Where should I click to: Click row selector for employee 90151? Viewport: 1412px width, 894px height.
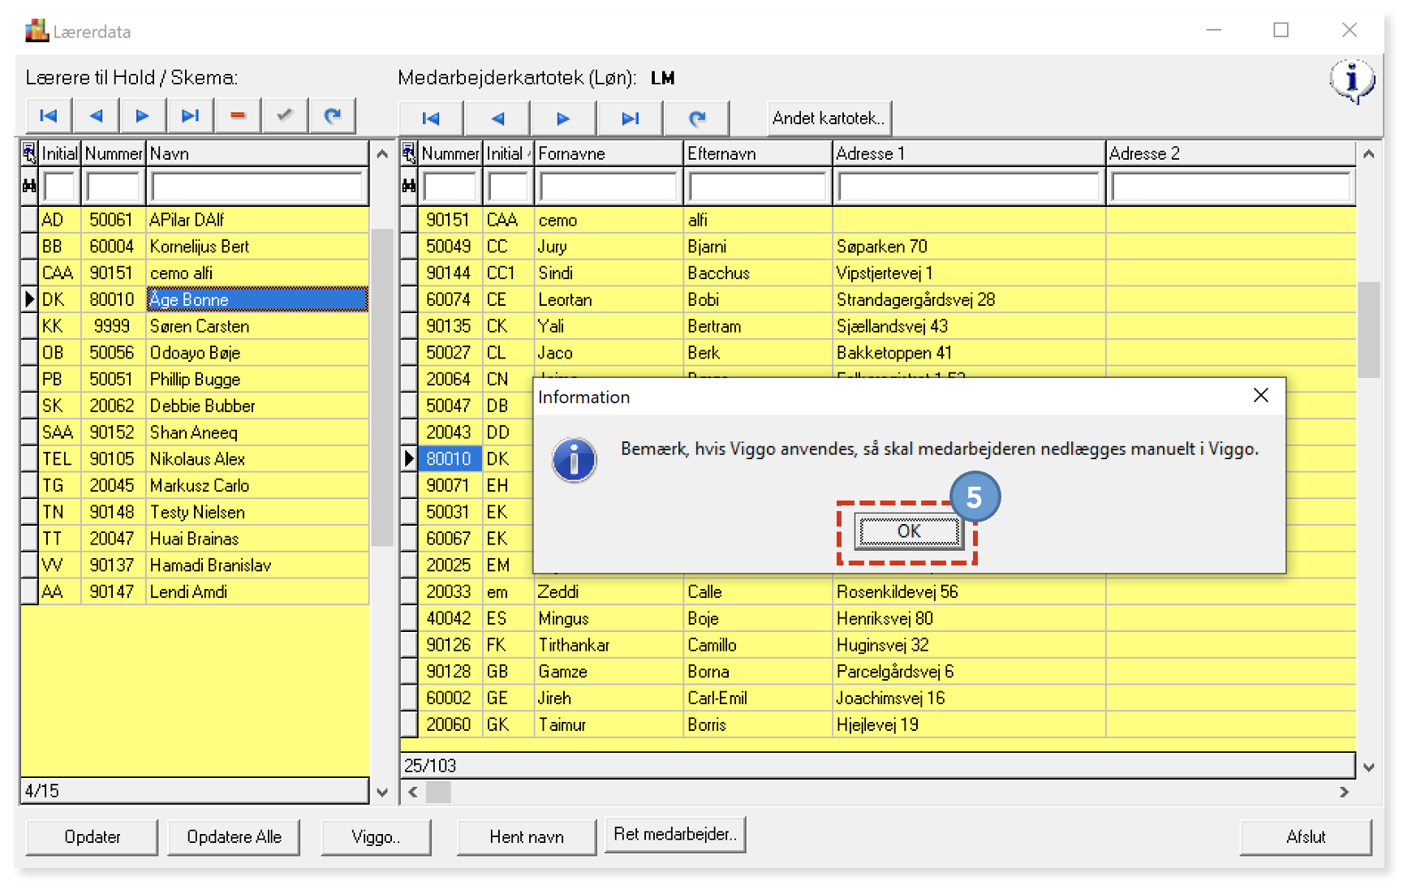tap(409, 220)
